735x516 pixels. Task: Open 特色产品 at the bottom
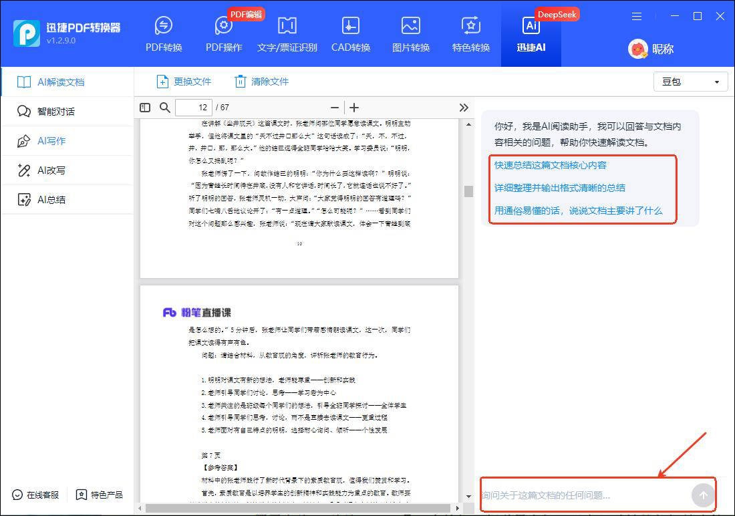[x=99, y=495]
